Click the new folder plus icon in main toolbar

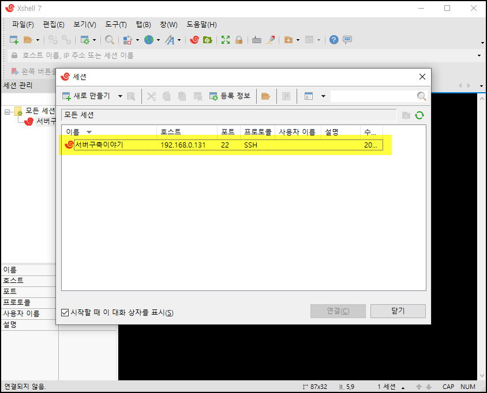[289, 40]
